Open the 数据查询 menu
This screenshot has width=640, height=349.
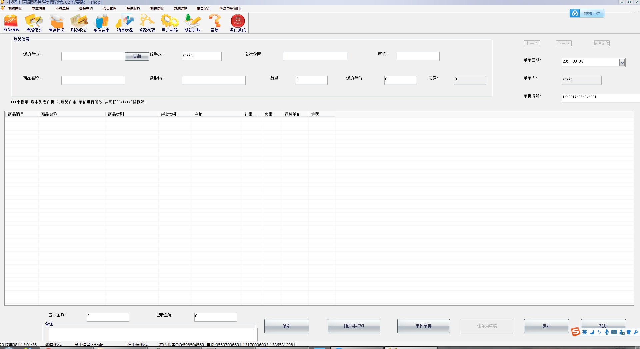tap(86, 9)
